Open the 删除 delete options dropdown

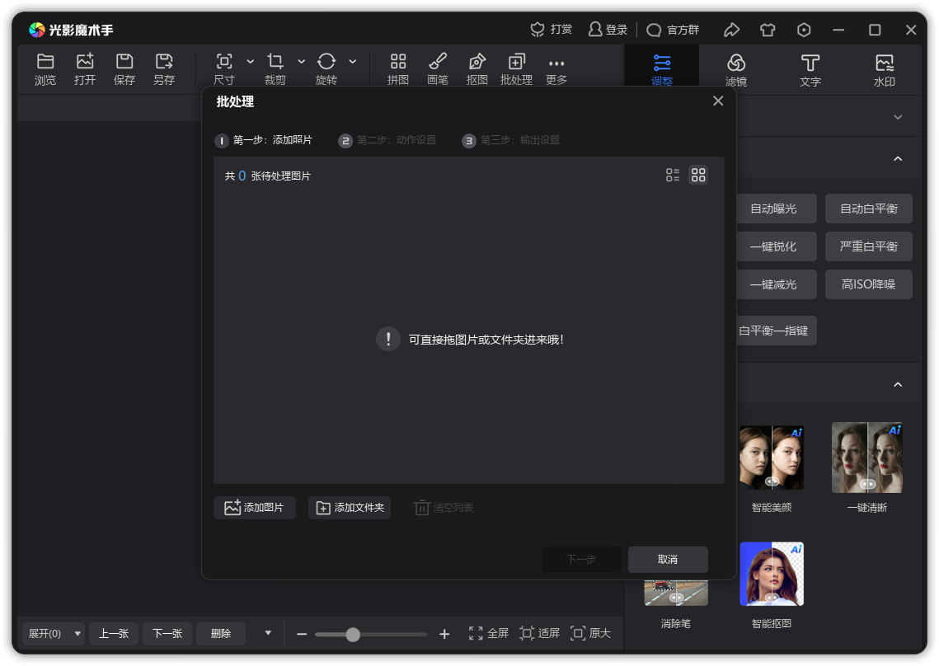267,633
